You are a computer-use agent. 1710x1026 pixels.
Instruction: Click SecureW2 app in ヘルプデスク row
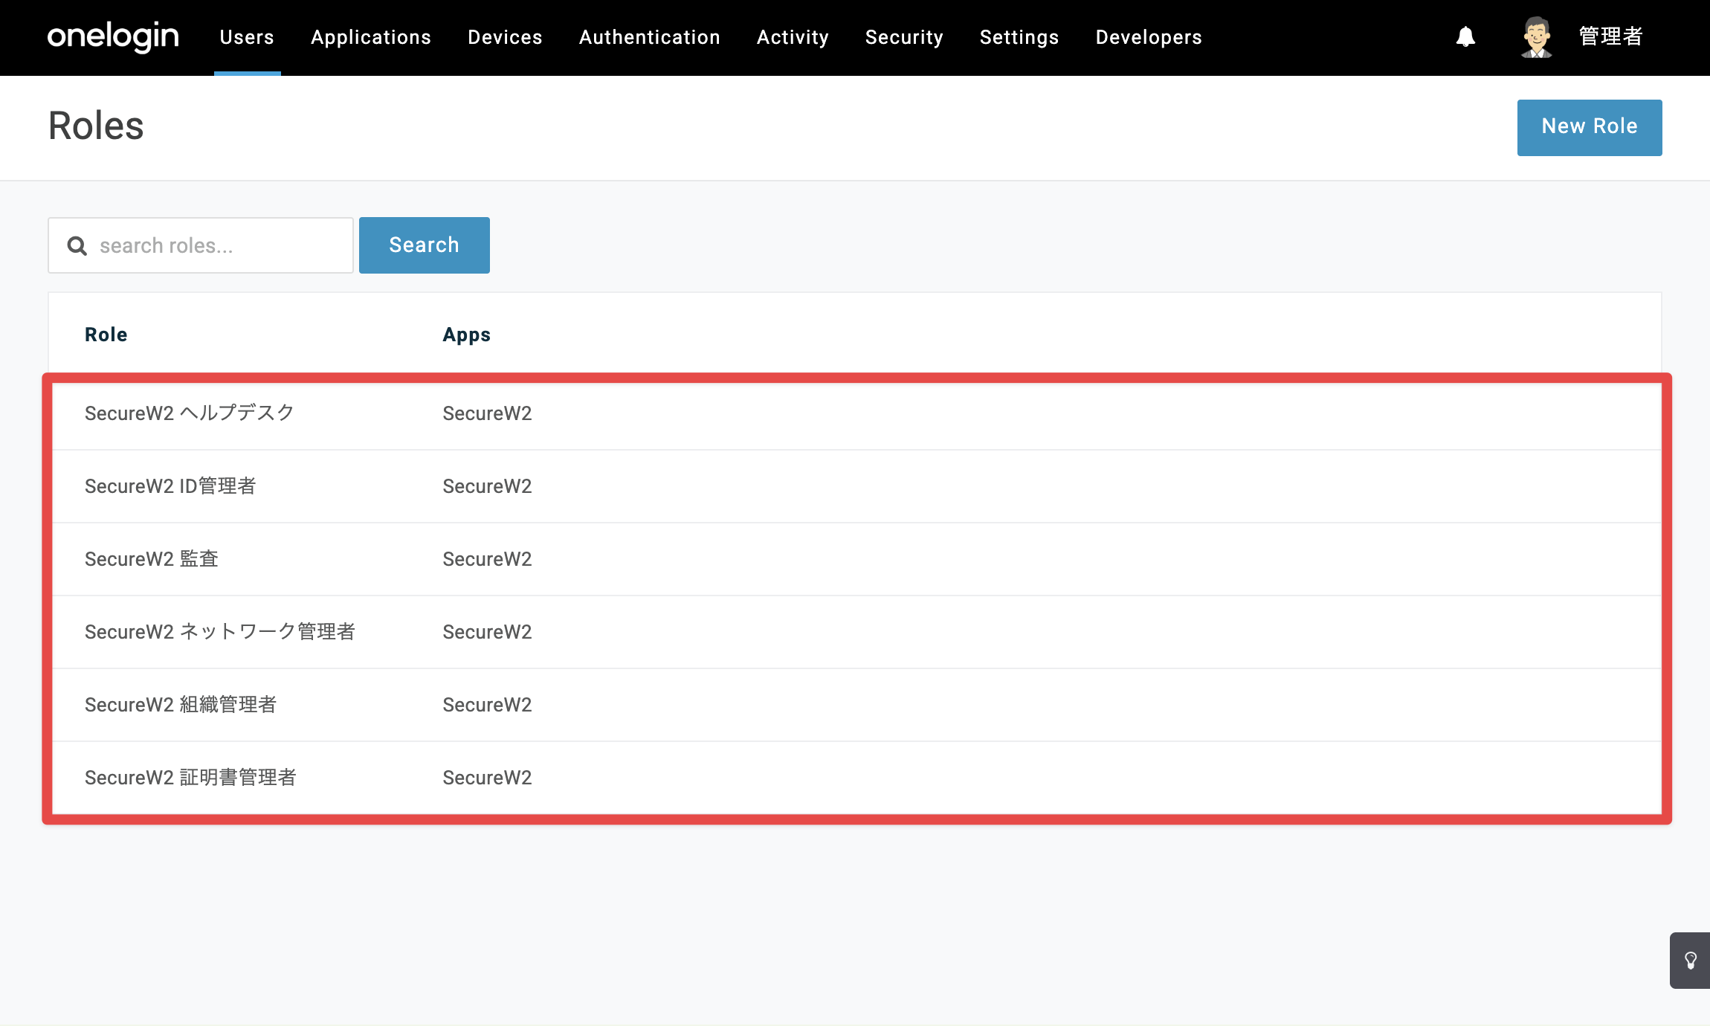click(488, 413)
